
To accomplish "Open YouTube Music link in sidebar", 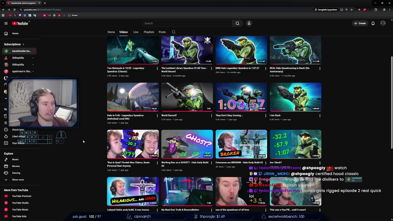I will tap(20, 210).
